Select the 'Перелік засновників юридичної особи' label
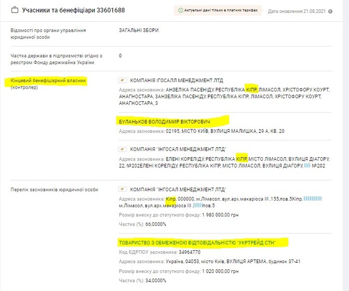This screenshot has width=349, height=291. coord(55,189)
